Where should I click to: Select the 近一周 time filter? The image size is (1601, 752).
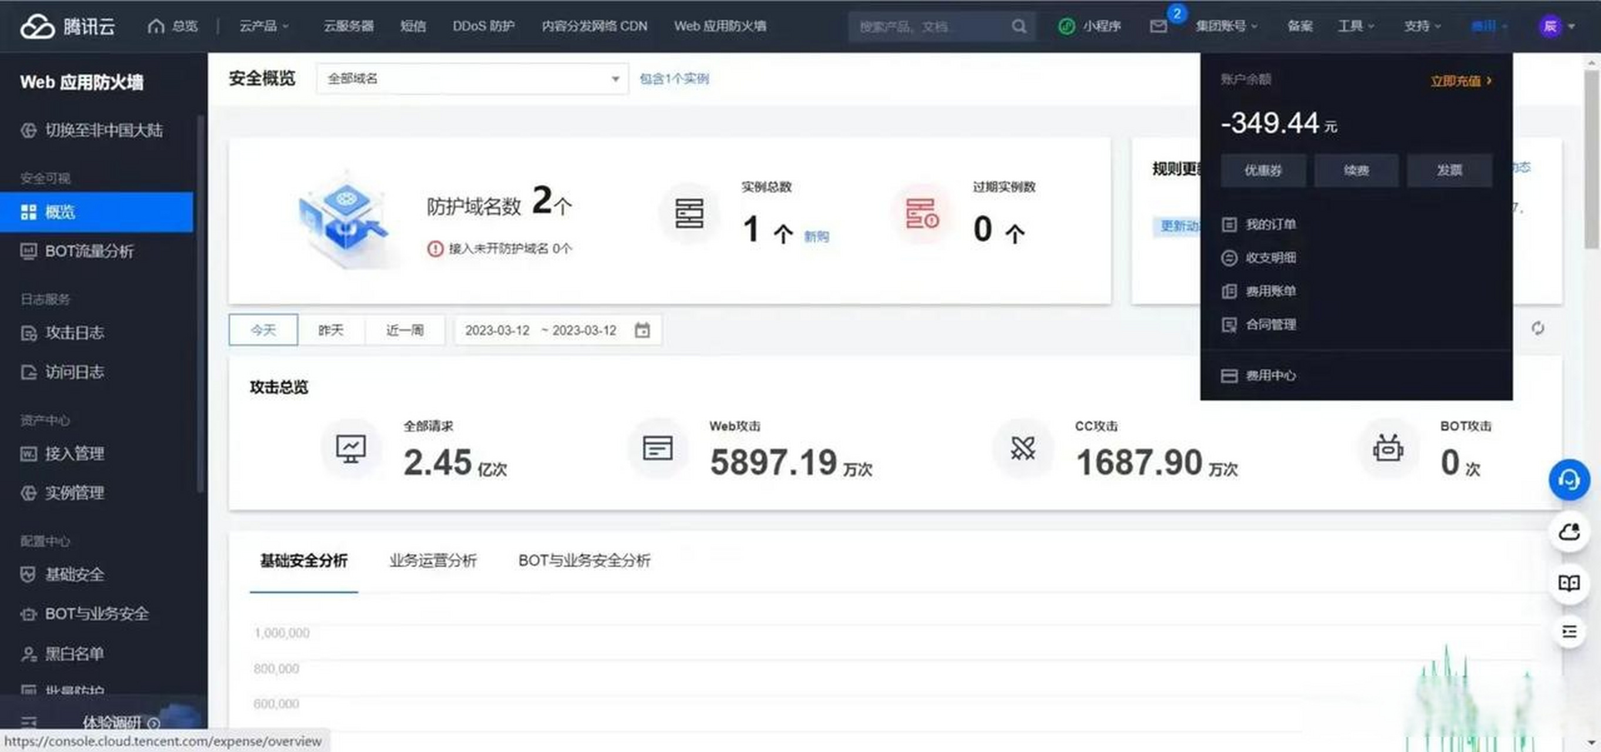pos(405,330)
